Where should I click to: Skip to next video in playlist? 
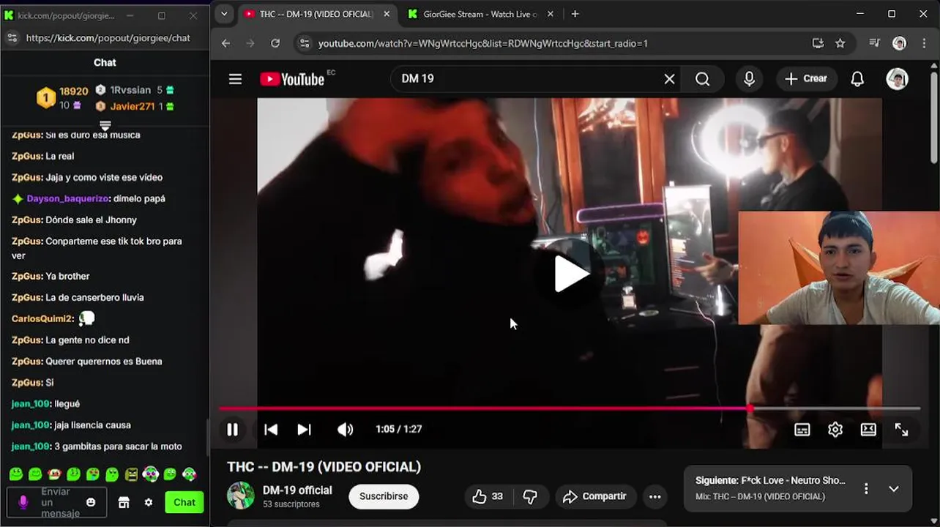[x=305, y=430]
